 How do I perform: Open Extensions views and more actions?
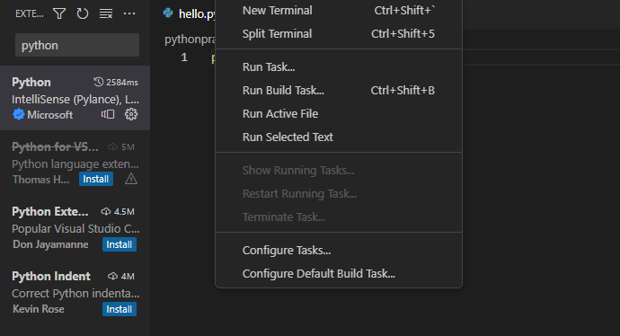click(x=129, y=13)
